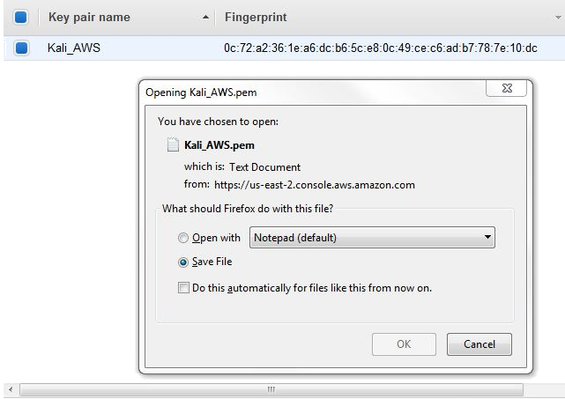The image size is (565, 399).
Task: Click the Kali_AWS fingerprint value
Action: point(381,48)
